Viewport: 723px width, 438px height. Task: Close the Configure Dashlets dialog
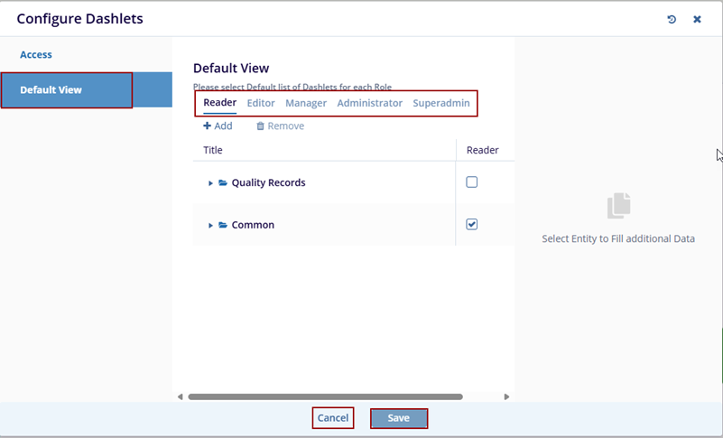pyautogui.click(x=697, y=19)
